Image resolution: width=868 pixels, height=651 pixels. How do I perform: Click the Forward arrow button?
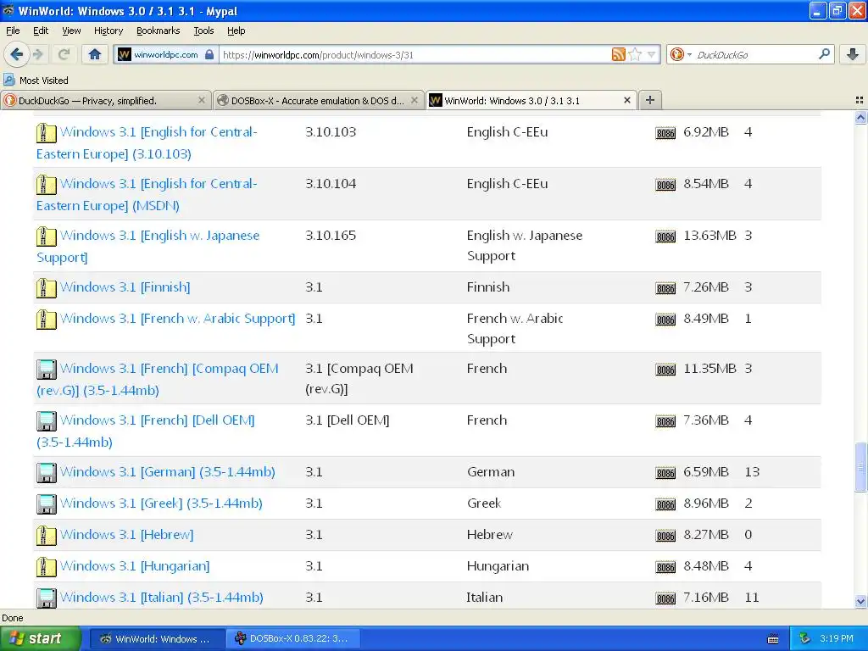tap(38, 54)
